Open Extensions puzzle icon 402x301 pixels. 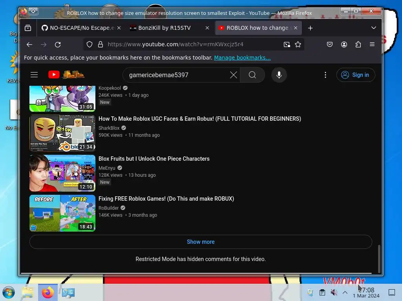(358, 45)
